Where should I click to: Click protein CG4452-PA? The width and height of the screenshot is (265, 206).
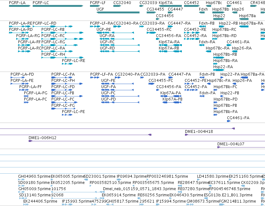(191, 90)
